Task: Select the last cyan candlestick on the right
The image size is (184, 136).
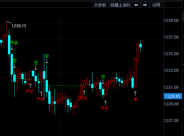Action: (141, 46)
